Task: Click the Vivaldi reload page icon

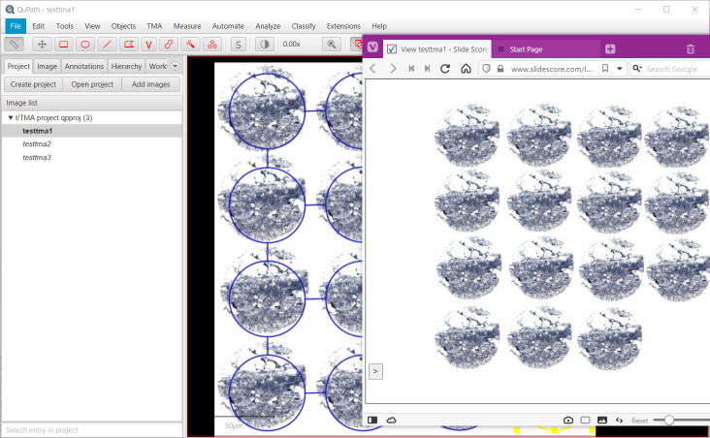Action: pos(445,69)
